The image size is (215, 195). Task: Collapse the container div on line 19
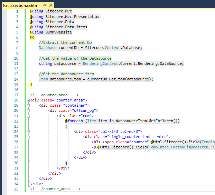[x=28, y=105]
